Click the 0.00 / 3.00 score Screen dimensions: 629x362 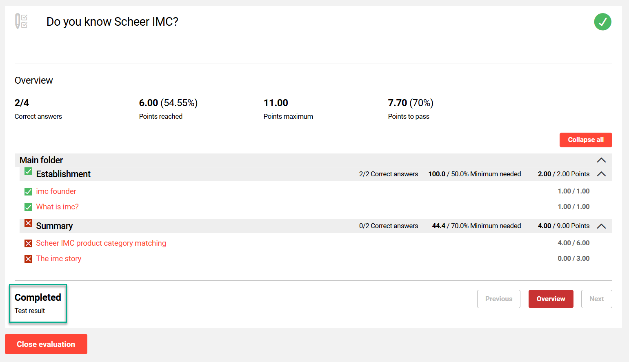tap(573, 259)
